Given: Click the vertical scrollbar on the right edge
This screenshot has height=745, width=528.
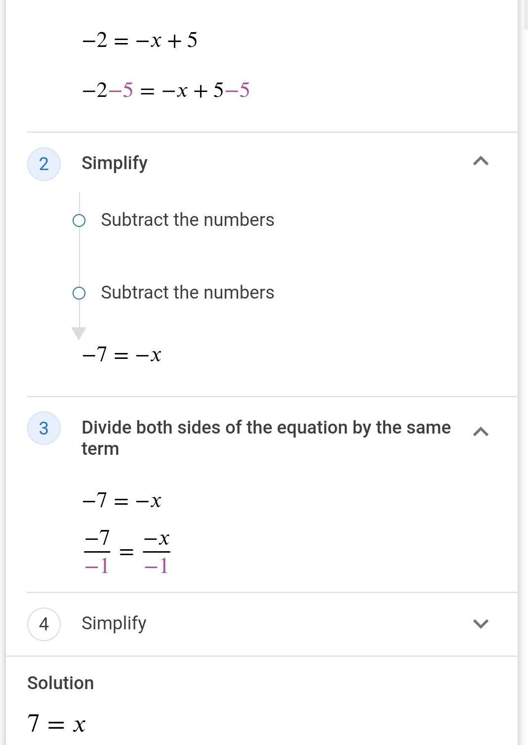Looking at the screenshot, I should click(x=525, y=15).
